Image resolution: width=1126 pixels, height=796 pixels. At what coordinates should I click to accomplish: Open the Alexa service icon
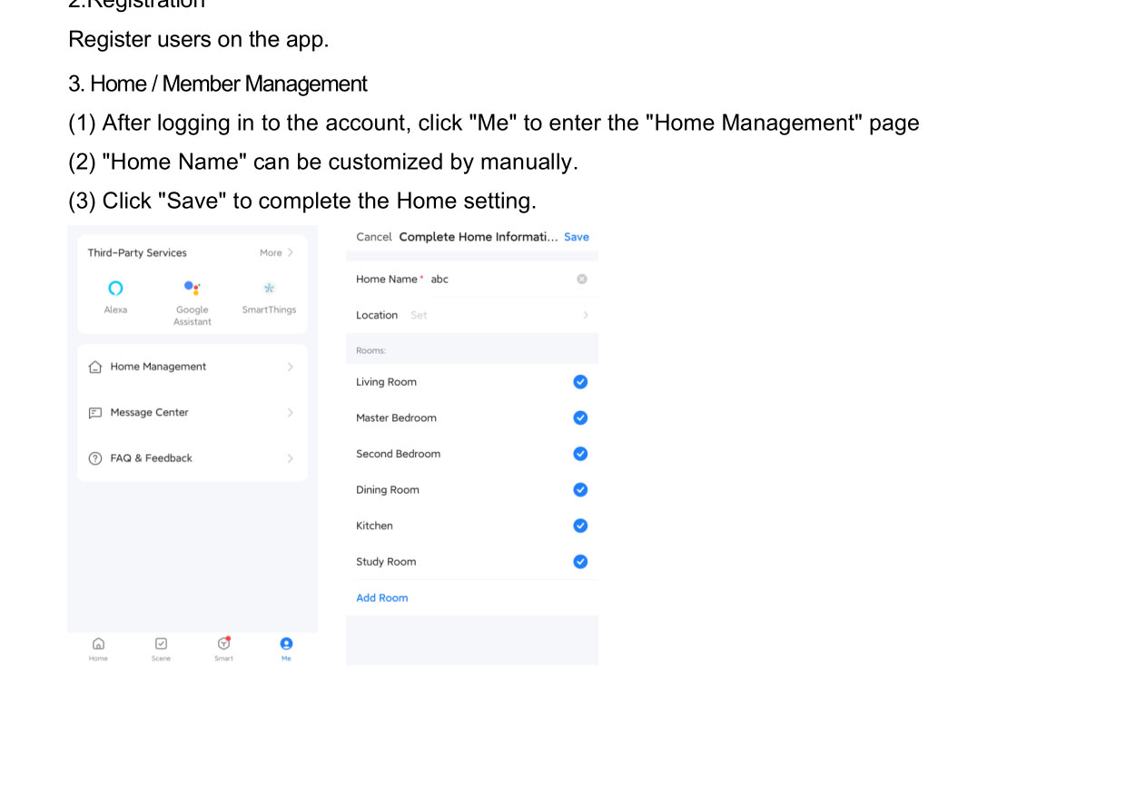[115, 289]
